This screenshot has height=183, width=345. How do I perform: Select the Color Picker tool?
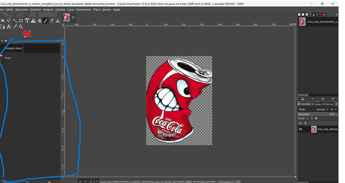pyautogui.click(x=15, y=27)
